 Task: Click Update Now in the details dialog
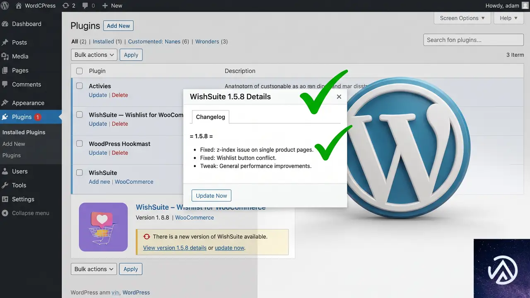(x=212, y=196)
